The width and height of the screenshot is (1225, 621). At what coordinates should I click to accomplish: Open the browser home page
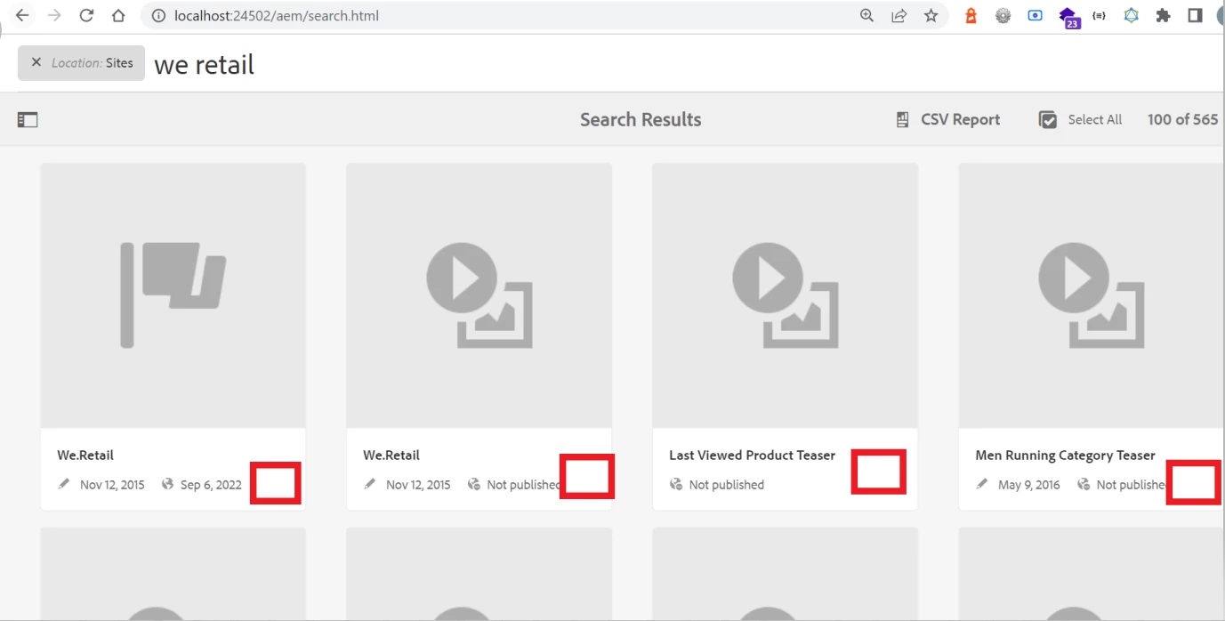coord(118,15)
